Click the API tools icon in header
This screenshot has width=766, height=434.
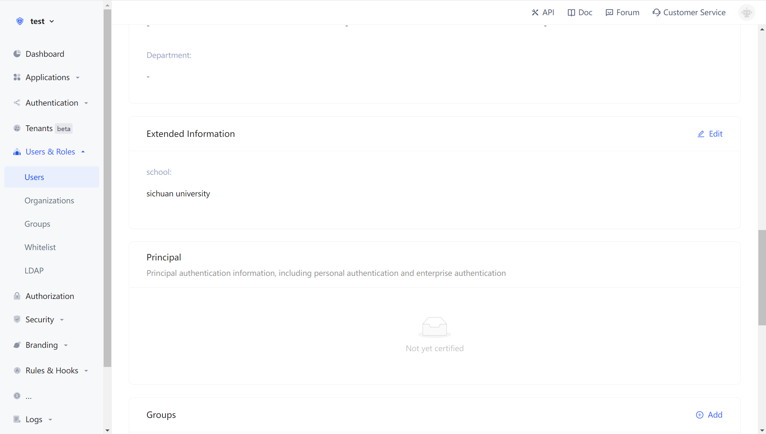click(x=535, y=12)
